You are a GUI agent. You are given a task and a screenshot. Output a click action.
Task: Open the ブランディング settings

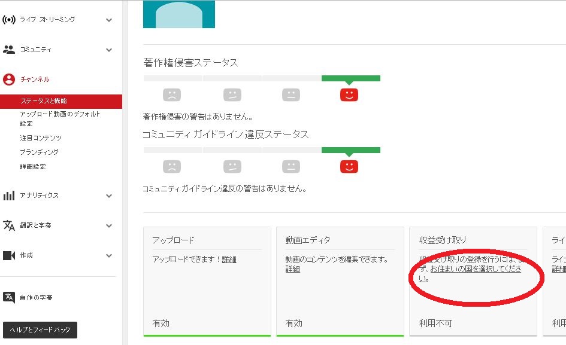coord(39,152)
